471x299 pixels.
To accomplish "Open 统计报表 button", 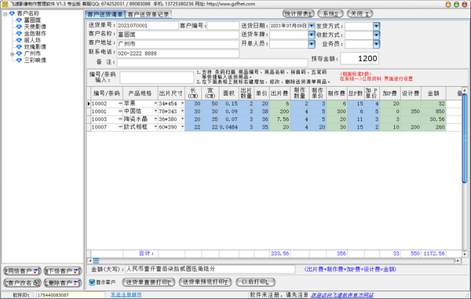I will [298, 13].
